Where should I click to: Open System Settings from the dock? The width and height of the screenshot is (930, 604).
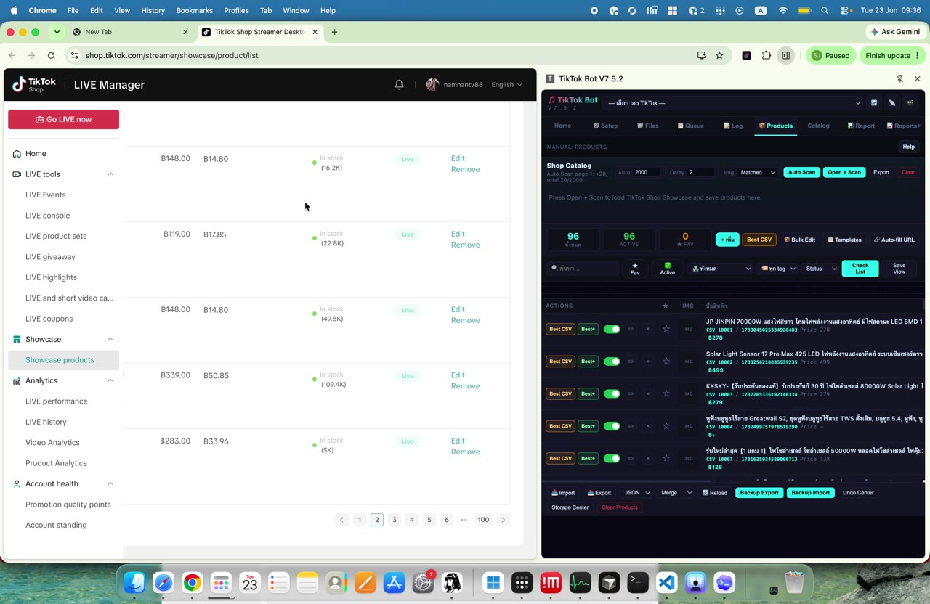coord(423,582)
